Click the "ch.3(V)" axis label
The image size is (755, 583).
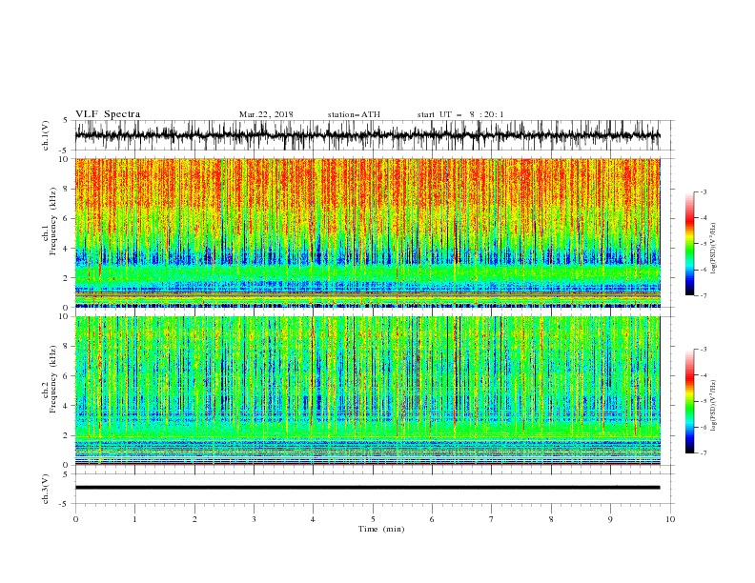pos(46,489)
